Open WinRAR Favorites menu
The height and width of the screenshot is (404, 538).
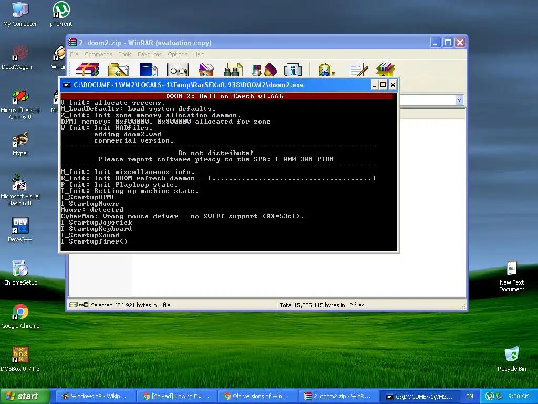click(149, 54)
